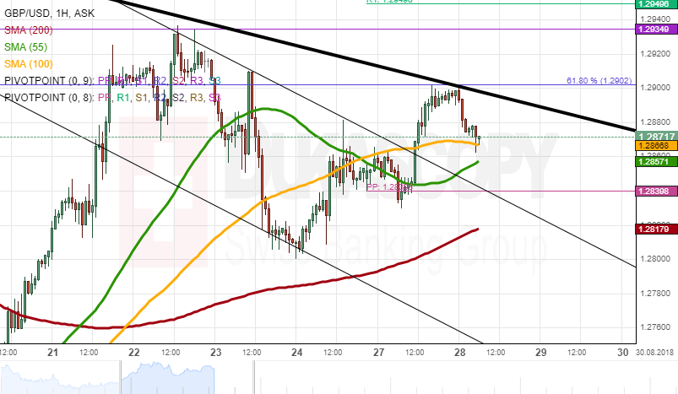The width and height of the screenshot is (678, 394).
Task: Click the 61.80 % (1.2902) Fibonacci label
Action: coord(599,81)
